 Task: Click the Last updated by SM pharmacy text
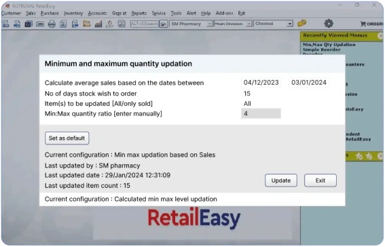[92, 166]
